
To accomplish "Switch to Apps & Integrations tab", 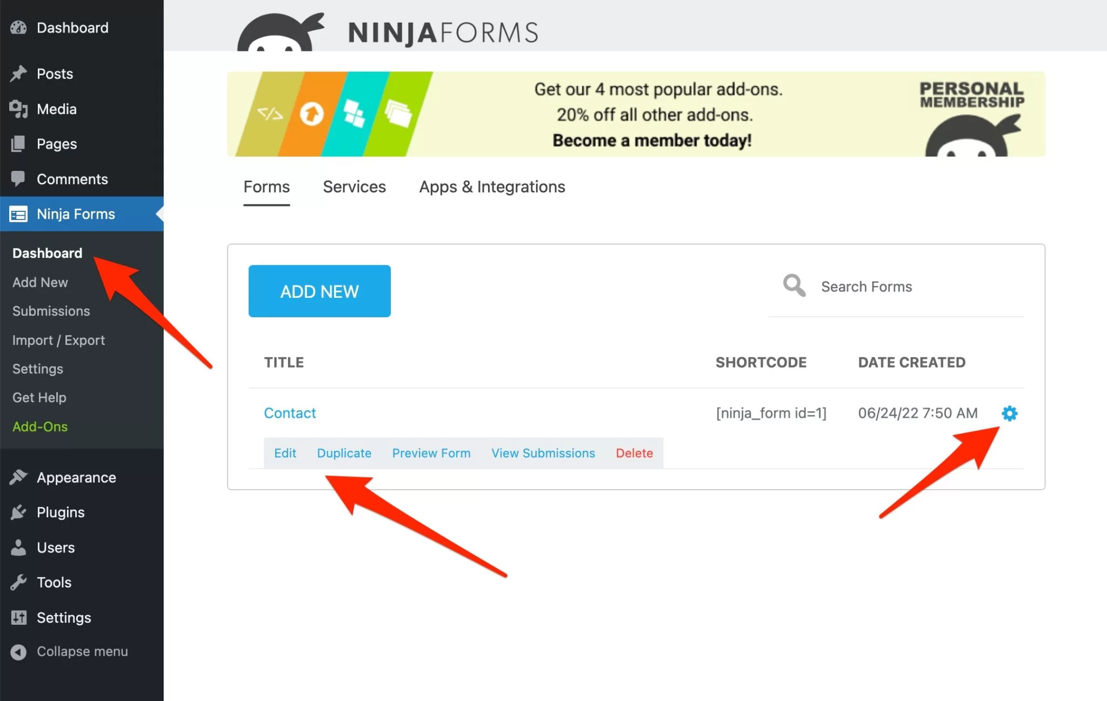I will pos(492,187).
